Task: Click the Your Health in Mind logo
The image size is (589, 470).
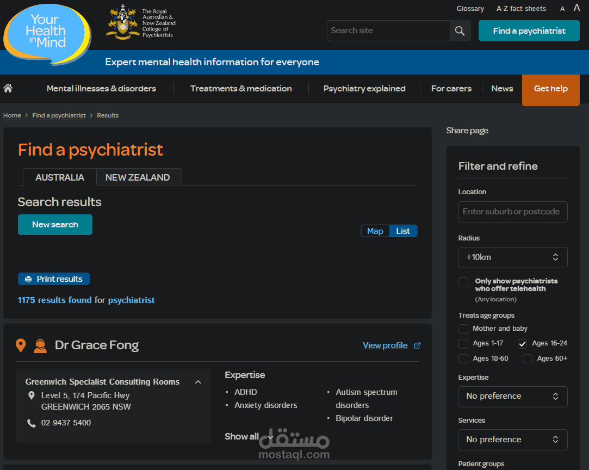Action: [x=47, y=35]
